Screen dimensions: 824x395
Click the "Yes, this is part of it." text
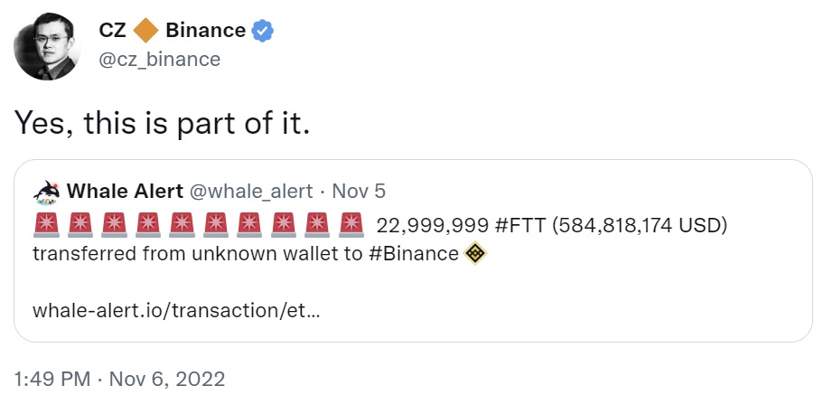coord(163,123)
